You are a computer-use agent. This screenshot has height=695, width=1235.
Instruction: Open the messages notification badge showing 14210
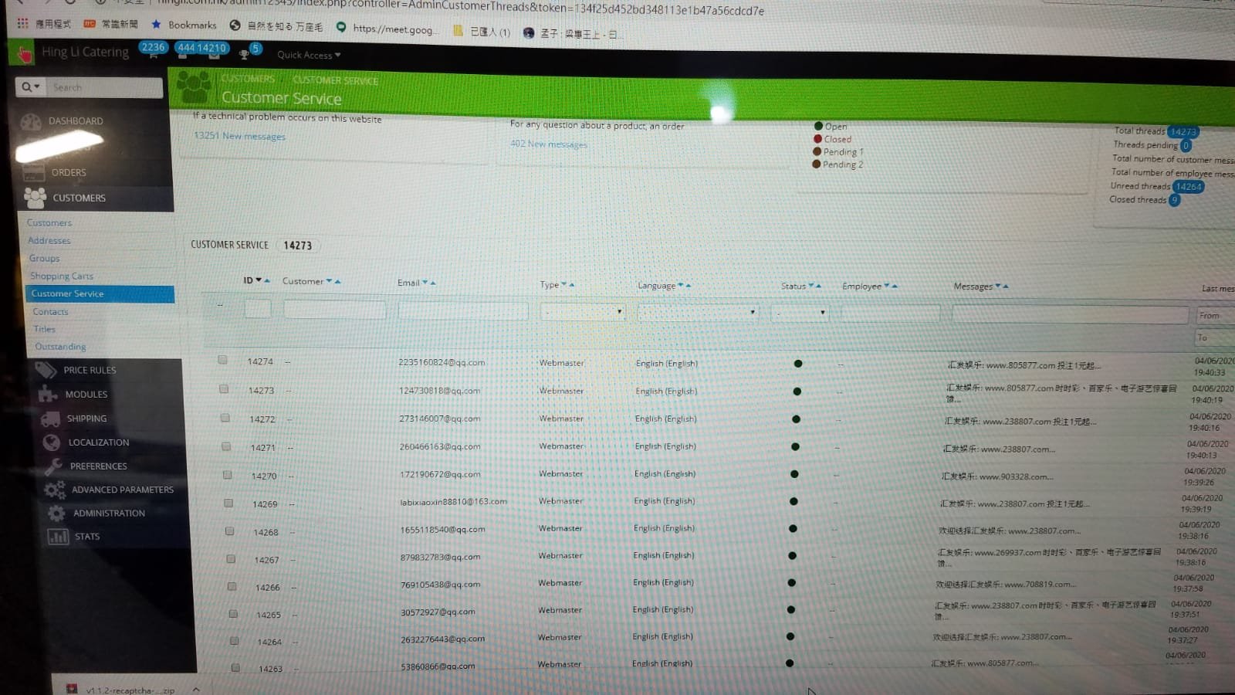pyautogui.click(x=211, y=48)
